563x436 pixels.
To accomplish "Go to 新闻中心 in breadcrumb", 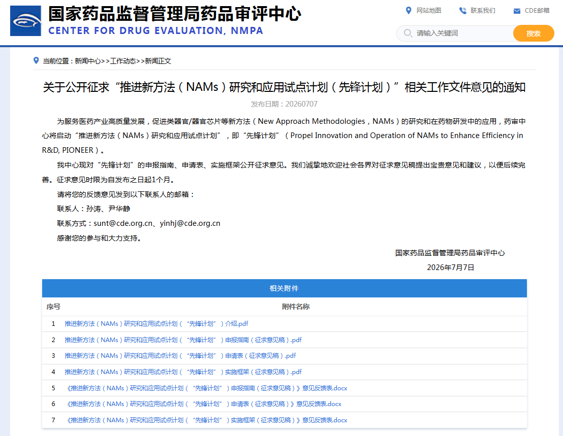I will point(87,61).
